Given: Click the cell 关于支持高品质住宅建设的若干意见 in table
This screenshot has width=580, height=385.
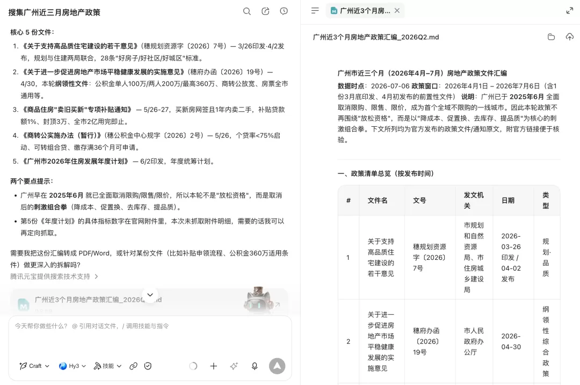Looking at the screenshot, I should (x=381, y=257).
